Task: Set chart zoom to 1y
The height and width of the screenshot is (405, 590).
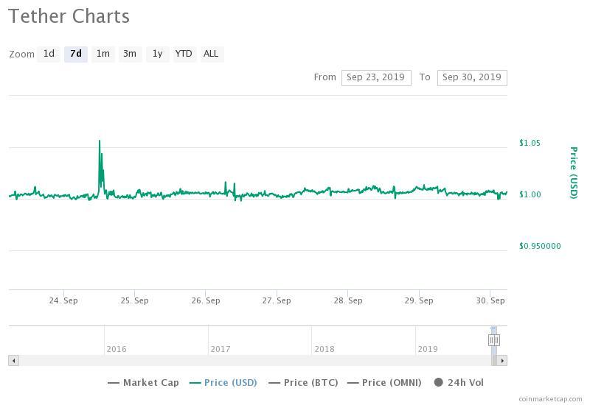Action: pyautogui.click(x=157, y=54)
